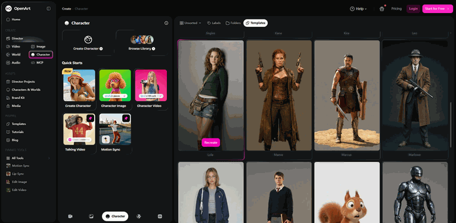
Task: Click Create Character card
Action: 88,43
